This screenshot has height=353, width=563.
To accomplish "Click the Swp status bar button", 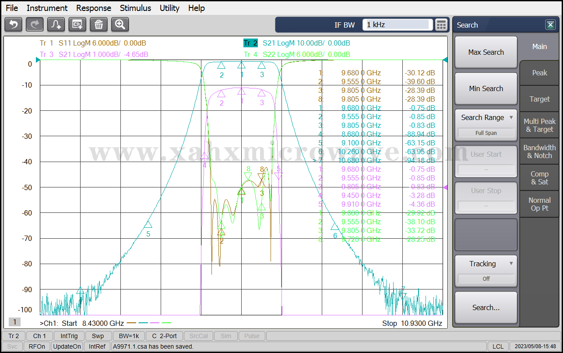I will pos(98,336).
